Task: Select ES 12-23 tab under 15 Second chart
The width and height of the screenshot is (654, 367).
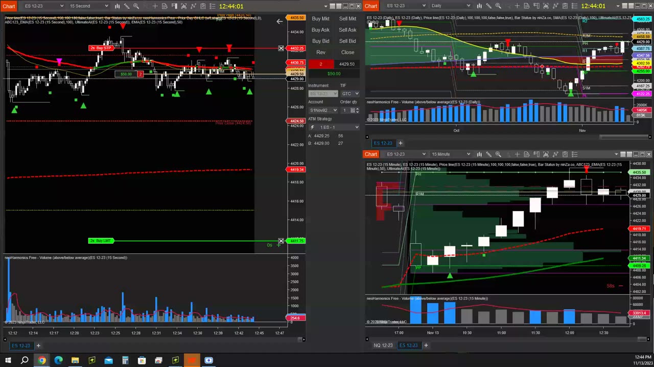Action: pyautogui.click(x=21, y=346)
